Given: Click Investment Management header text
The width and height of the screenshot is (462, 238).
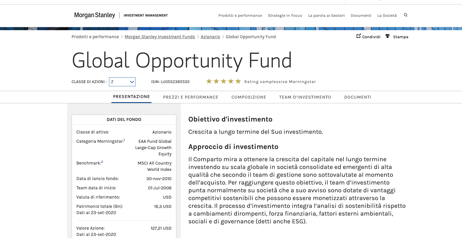Looking at the screenshot, I should 146,16.
